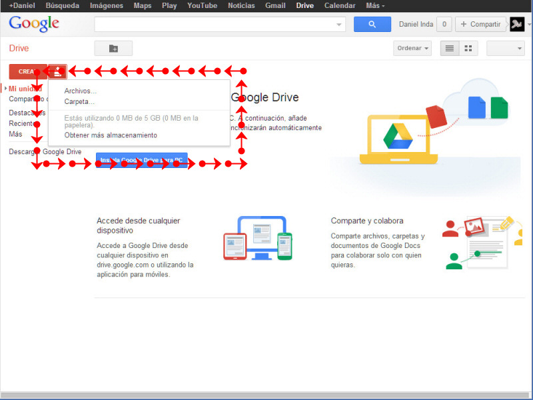Viewport: 533px width, 400px height.
Task: Expand the Más menu in top bar
Action: [375, 5]
